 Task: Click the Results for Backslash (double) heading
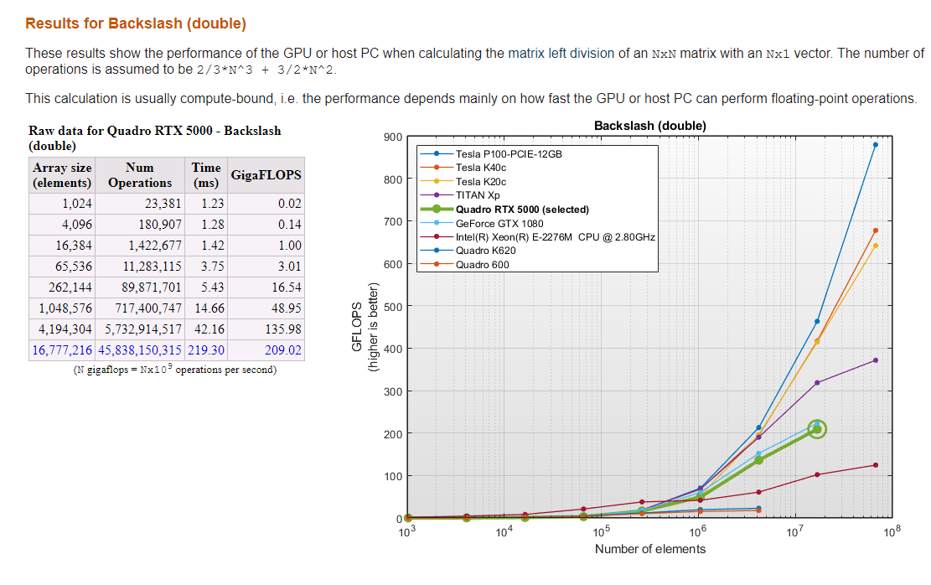tap(136, 23)
